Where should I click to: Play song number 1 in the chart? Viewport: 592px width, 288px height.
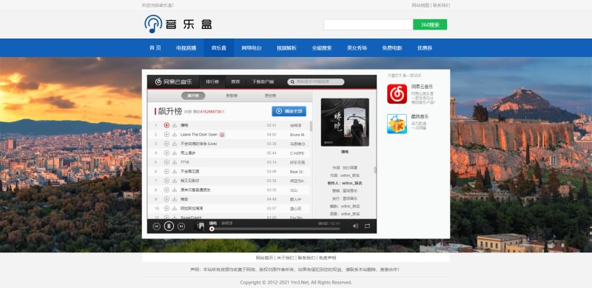point(166,125)
